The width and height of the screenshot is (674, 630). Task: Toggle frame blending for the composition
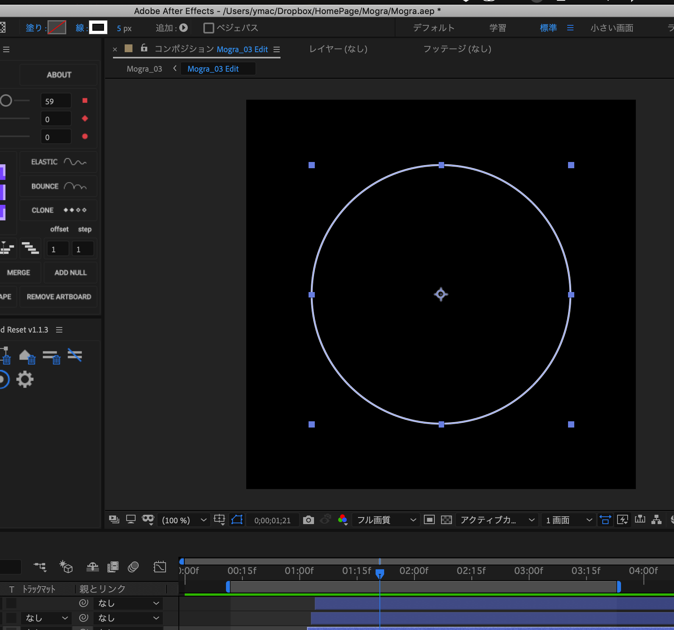click(113, 567)
